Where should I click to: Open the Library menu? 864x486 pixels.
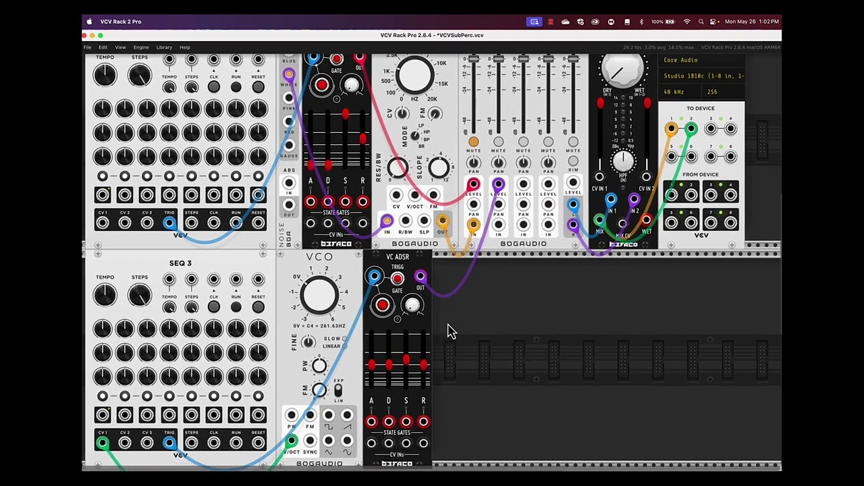click(x=164, y=47)
